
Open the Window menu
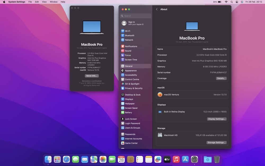point(54,2)
